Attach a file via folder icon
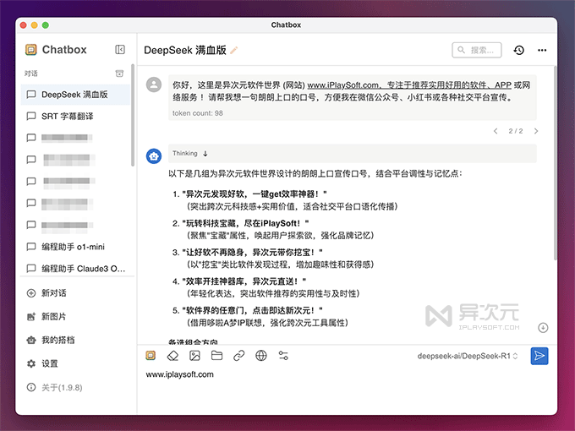This screenshot has width=575, height=431. [x=216, y=356]
